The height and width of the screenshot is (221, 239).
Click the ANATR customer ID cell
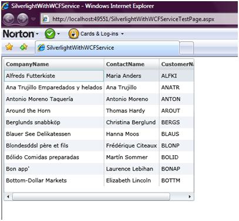[x=177, y=88]
